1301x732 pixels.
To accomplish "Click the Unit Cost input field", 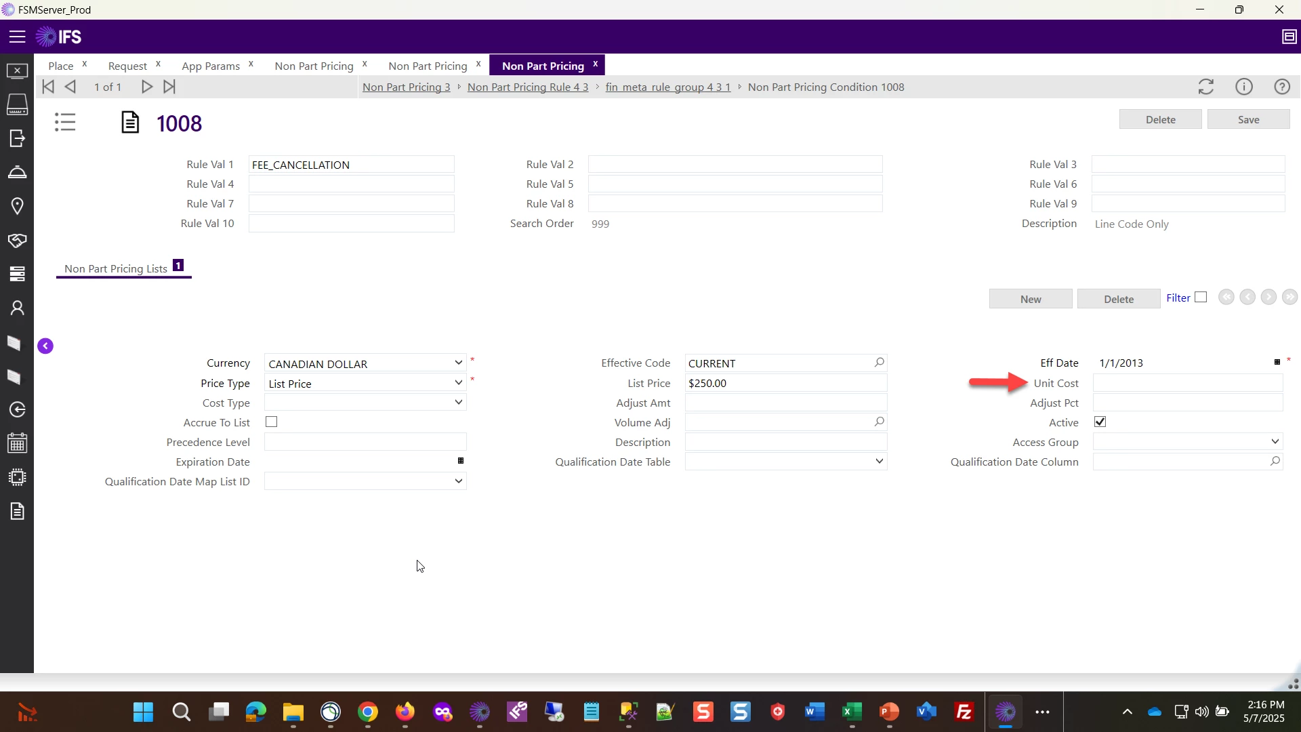I will pyautogui.click(x=1188, y=383).
